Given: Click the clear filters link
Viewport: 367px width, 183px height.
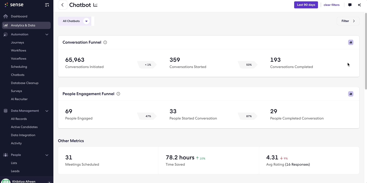Looking at the screenshot, I should 331,5.
